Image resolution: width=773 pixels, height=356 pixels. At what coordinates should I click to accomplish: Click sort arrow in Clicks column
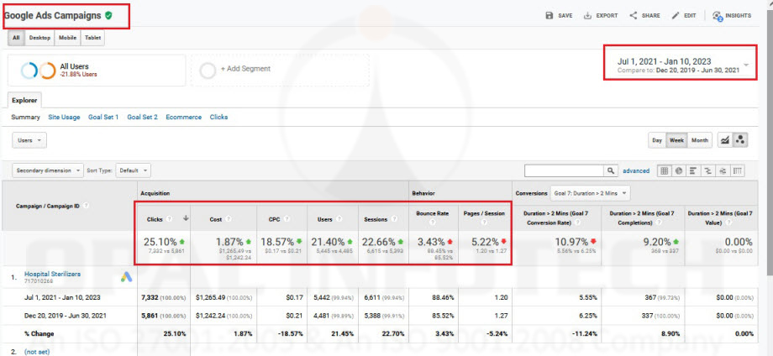pyautogui.click(x=186, y=218)
